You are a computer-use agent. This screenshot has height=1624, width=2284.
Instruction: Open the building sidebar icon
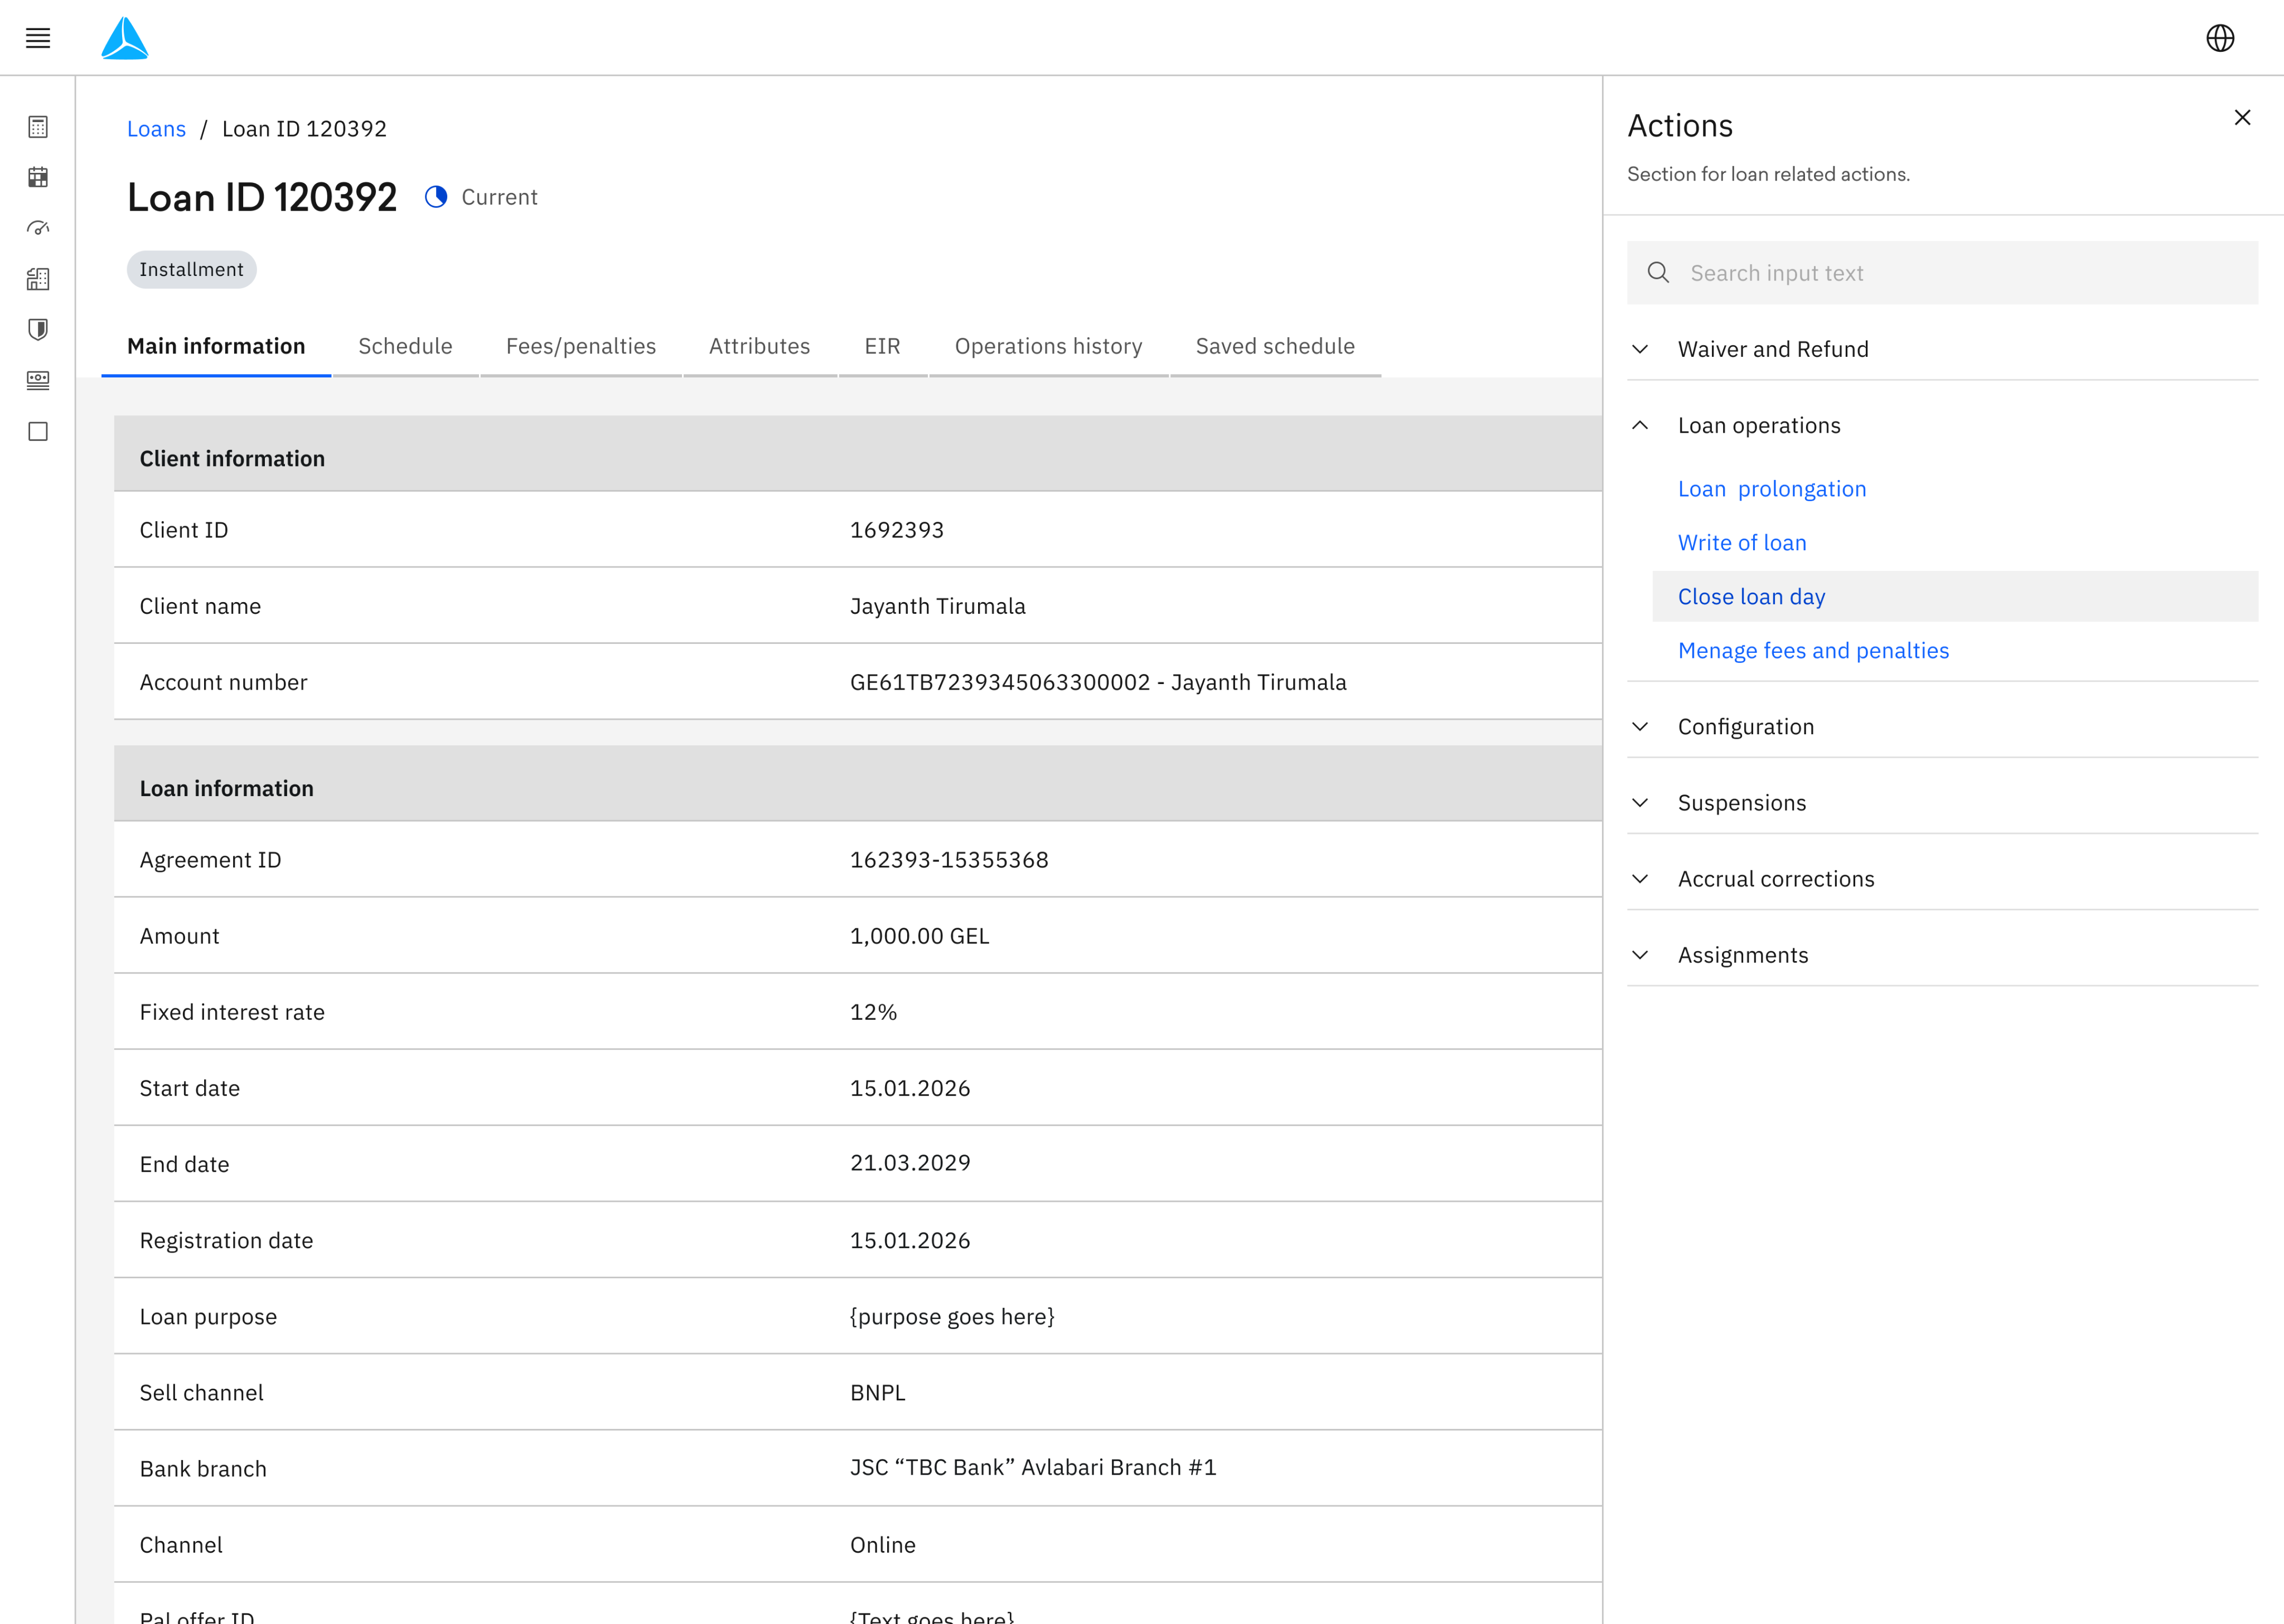(38, 279)
